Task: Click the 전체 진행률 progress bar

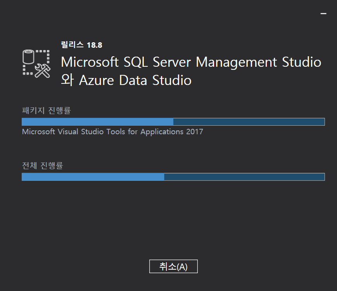Action: 173,177
